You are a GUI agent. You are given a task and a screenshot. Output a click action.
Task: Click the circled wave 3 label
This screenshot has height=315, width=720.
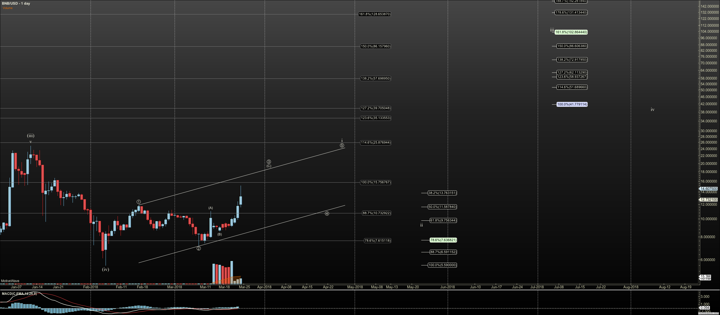269,162
